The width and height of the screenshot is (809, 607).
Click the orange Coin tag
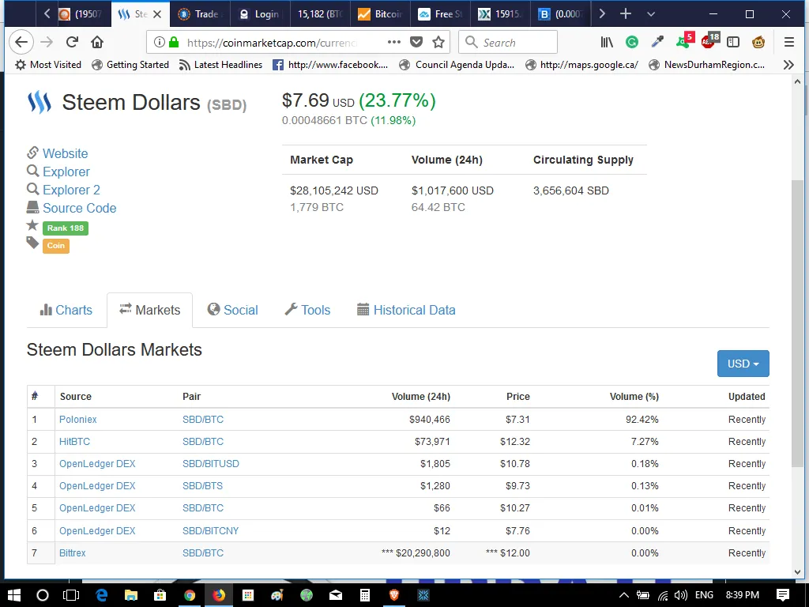coord(56,246)
